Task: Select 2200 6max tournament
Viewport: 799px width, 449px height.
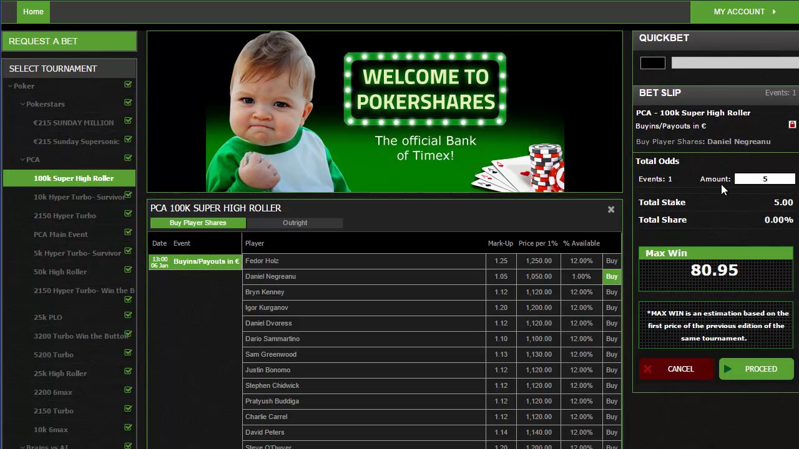Action: [x=53, y=392]
